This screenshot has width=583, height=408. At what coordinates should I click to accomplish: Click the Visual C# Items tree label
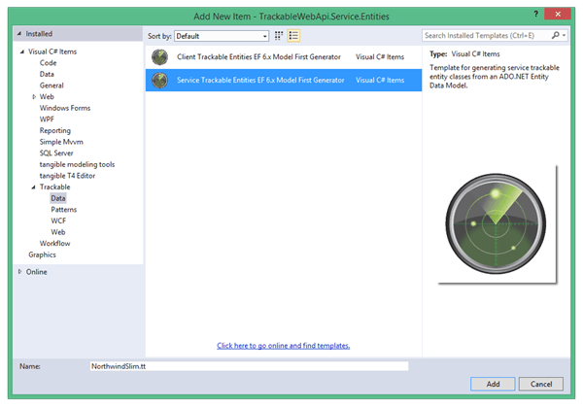52,51
